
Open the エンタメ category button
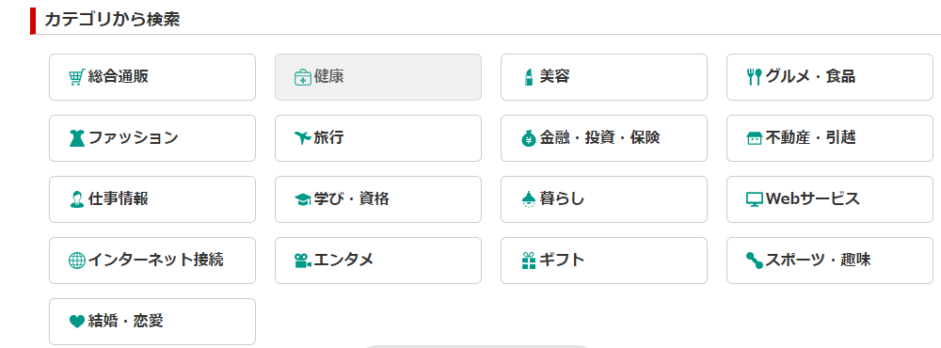378,261
